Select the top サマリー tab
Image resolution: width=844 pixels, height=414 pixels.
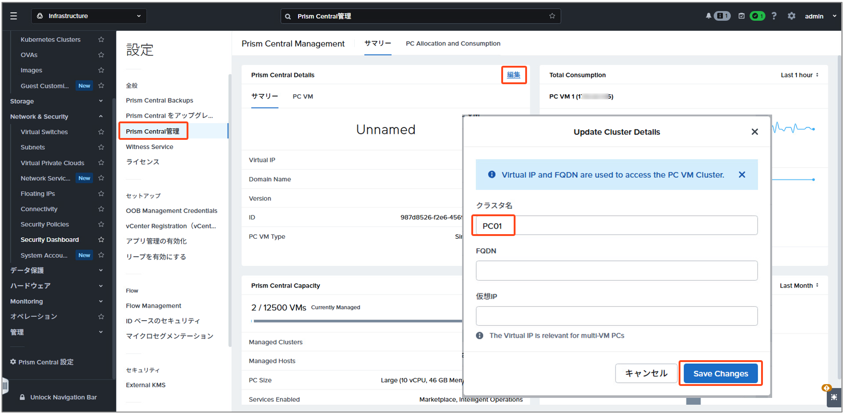[x=378, y=44]
